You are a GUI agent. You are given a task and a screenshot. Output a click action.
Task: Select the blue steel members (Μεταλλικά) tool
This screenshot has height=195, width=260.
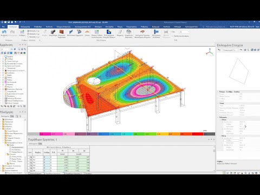[71, 33]
